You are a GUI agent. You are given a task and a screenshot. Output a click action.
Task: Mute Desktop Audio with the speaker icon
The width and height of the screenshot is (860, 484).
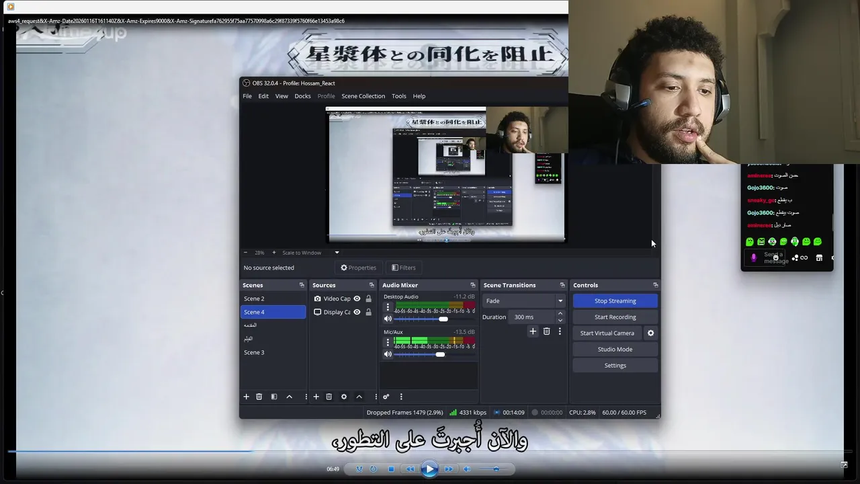pos(388,319)
